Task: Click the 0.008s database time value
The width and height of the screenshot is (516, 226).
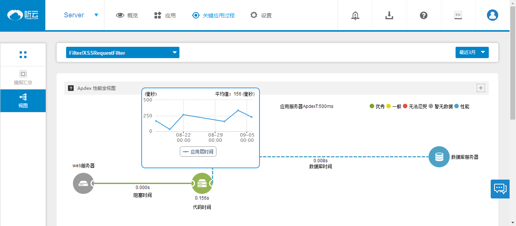Action: 321,160
